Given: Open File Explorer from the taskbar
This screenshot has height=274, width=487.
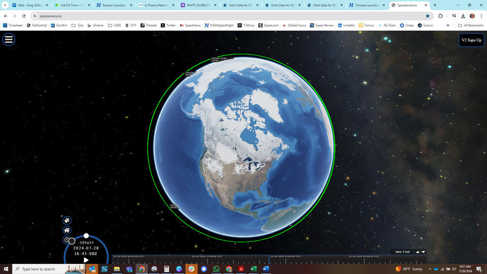Looking at the screenshot, I should click(117, 269).
